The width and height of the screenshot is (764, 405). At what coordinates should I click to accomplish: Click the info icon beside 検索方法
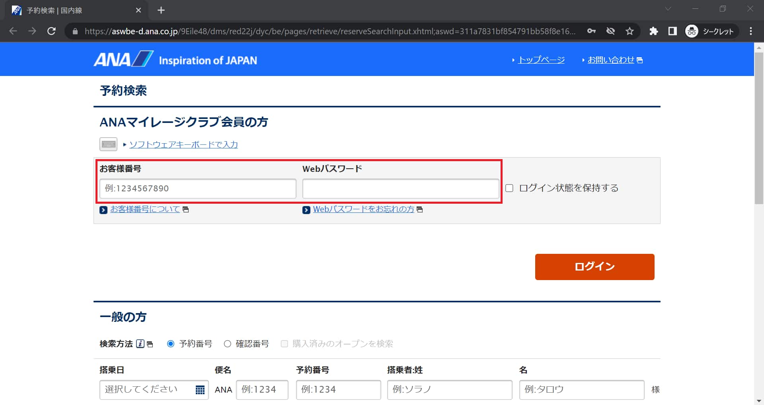pos(140,344)
